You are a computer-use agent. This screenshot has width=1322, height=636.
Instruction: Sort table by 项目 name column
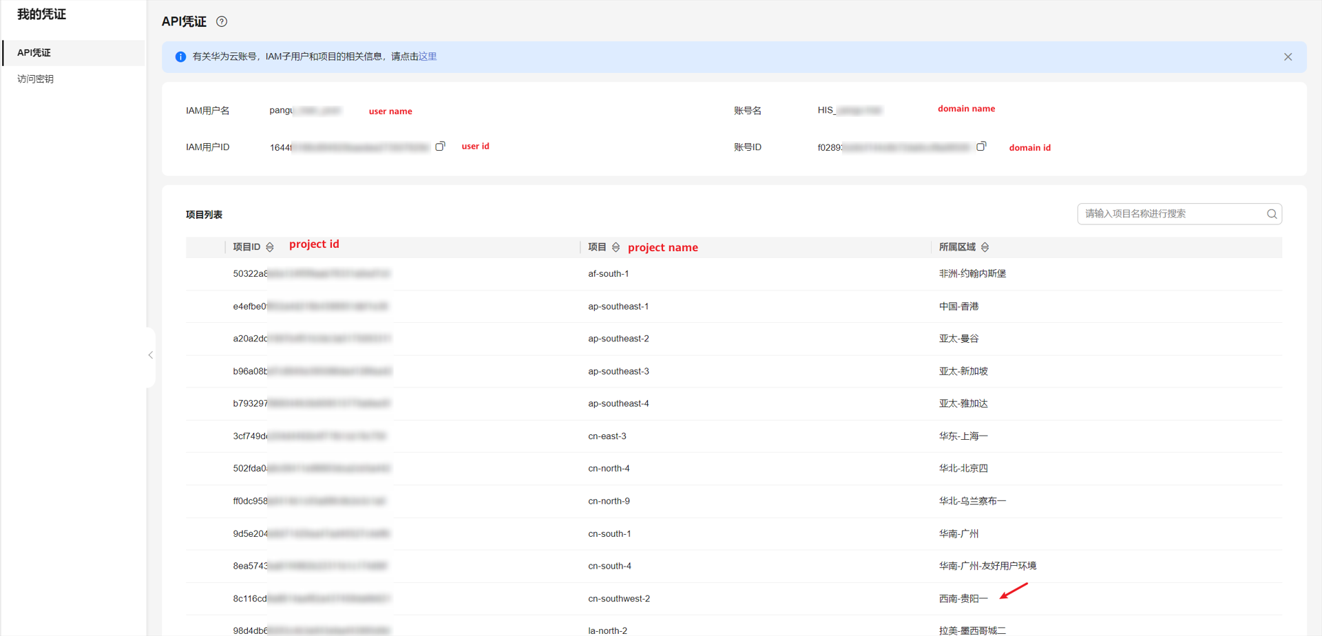[616, 247]
